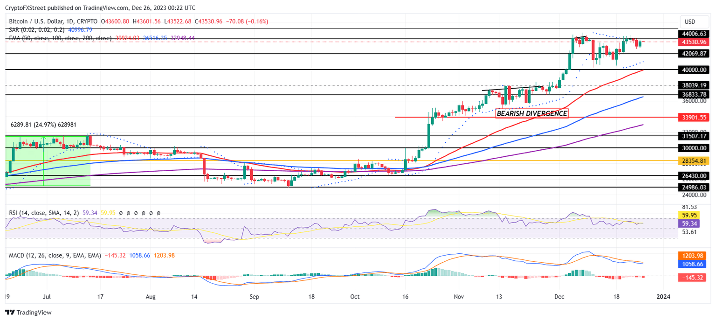Click the top price label 44006.63
Viewport: 716px width, 321px height.
coord(694,34)
